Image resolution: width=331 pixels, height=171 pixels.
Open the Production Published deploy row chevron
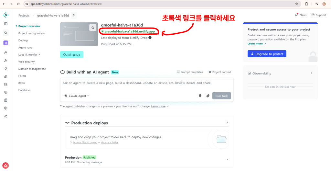coord(227,160)
